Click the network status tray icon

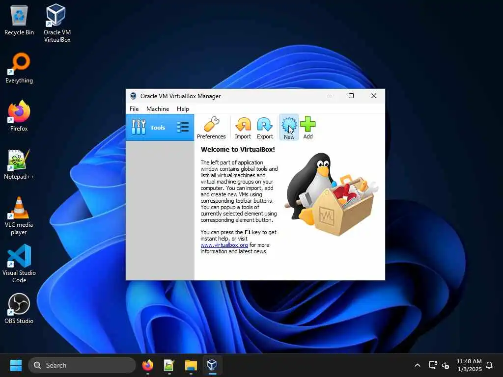[x=433, y=365]
